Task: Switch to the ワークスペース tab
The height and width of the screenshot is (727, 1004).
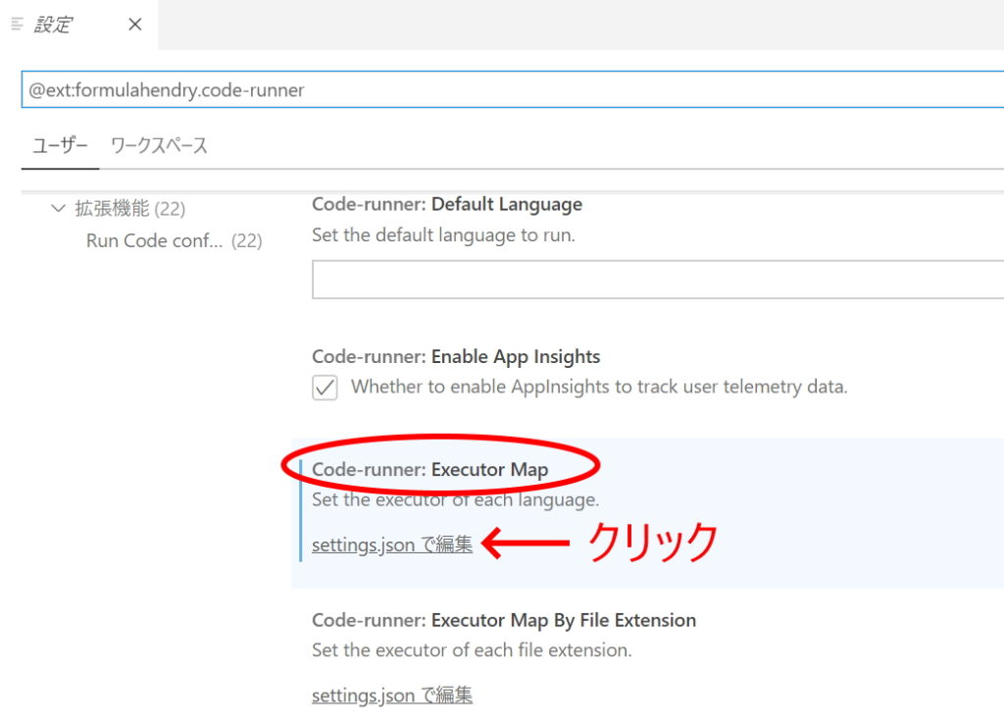Action: 159,146
